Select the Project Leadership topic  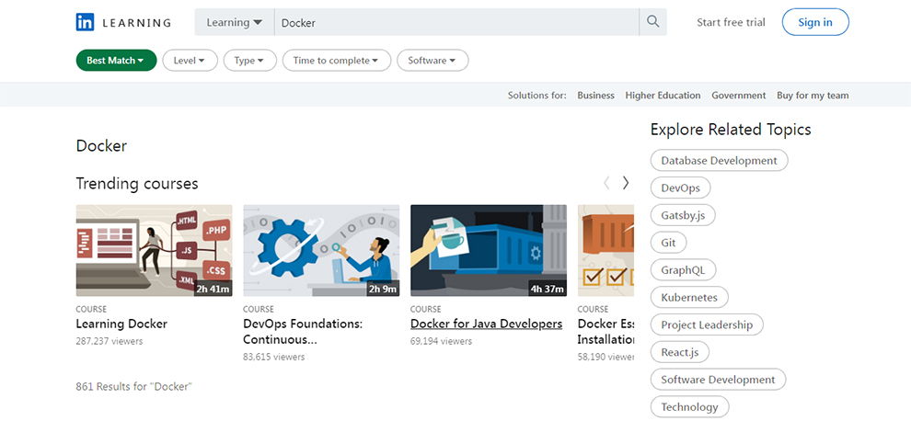(x=707, y=324)
